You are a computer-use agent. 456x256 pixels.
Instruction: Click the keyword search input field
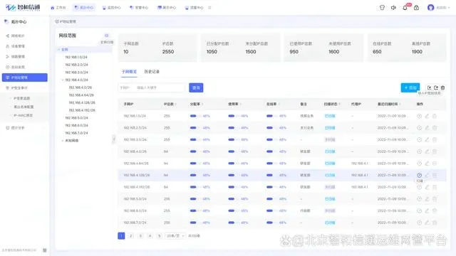click(x=160, y=87)
